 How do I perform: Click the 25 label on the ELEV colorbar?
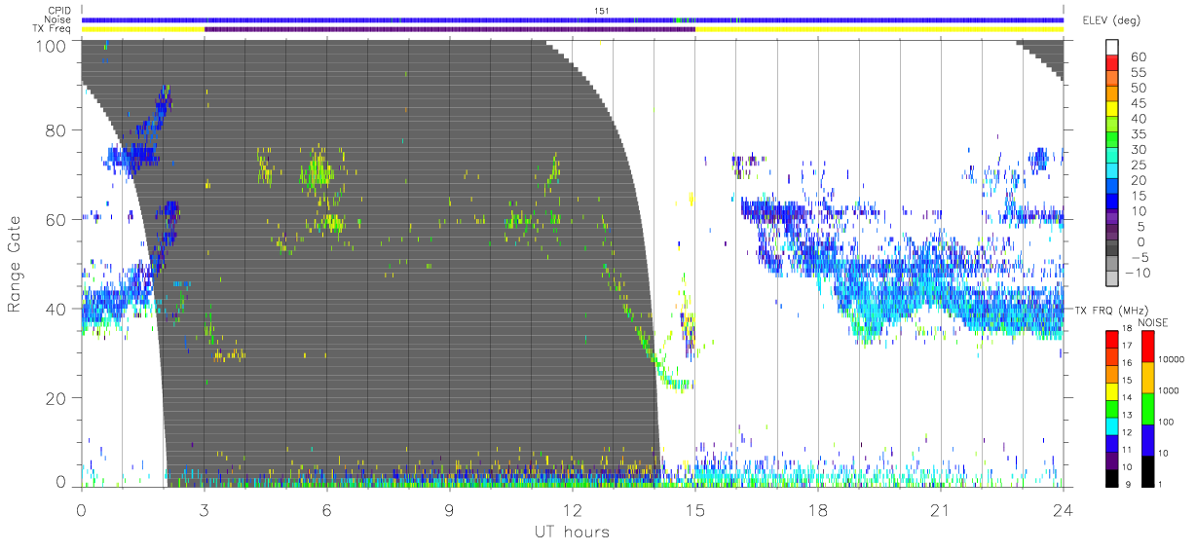point(1139,166)
